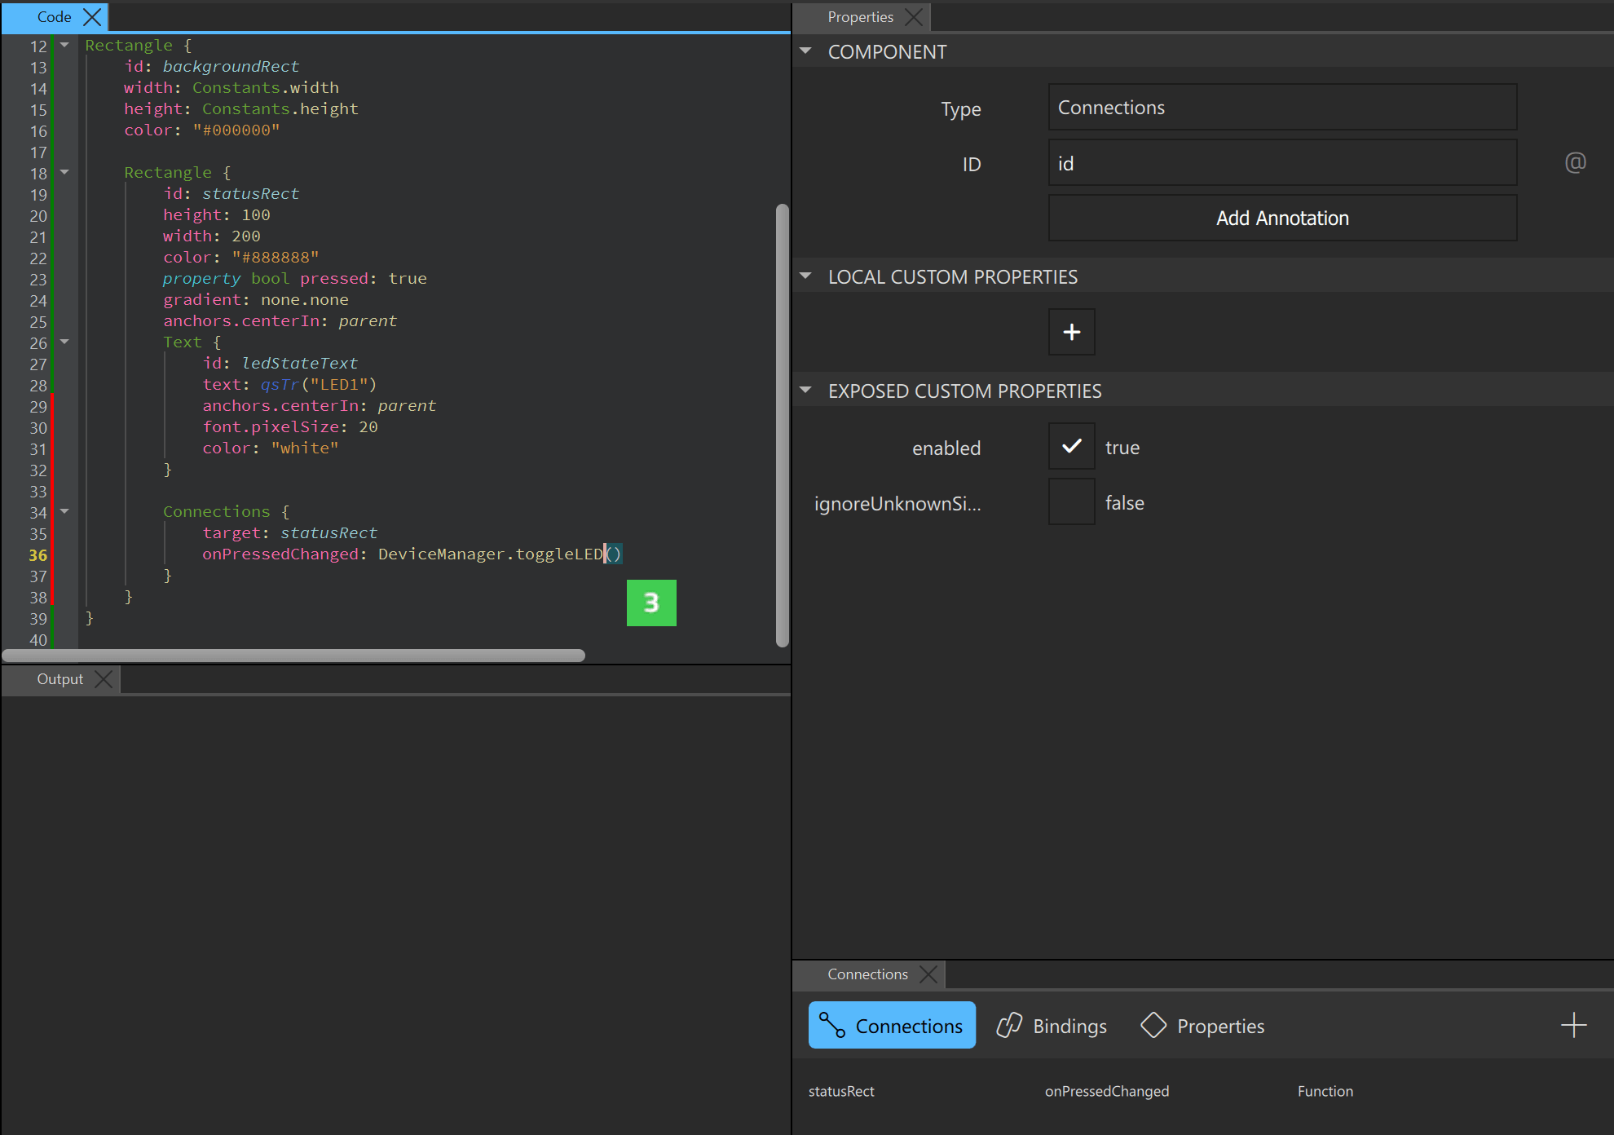Switch to the Bindings tab
Screen dimensions: 1614x1135
(x=1052, y=1026)
